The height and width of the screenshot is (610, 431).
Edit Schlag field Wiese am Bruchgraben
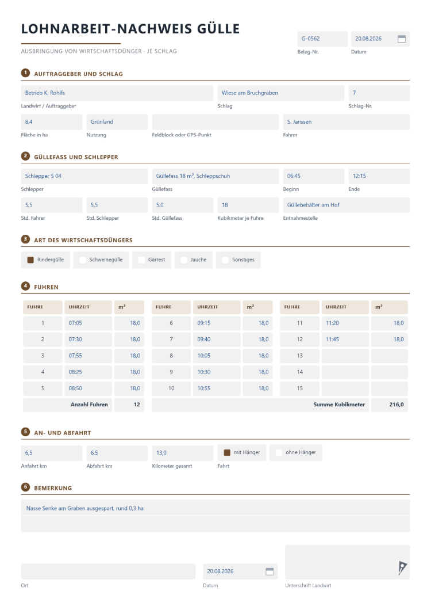pos(280,93)
